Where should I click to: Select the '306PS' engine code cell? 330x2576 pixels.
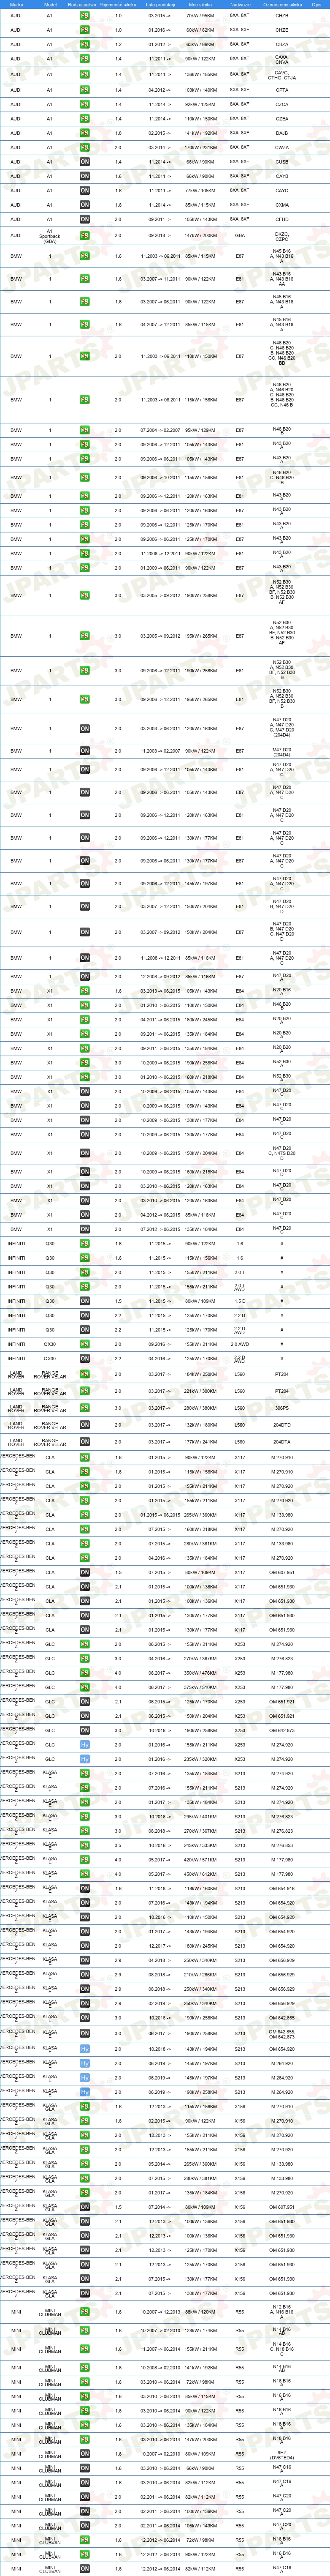point(282,1408)
